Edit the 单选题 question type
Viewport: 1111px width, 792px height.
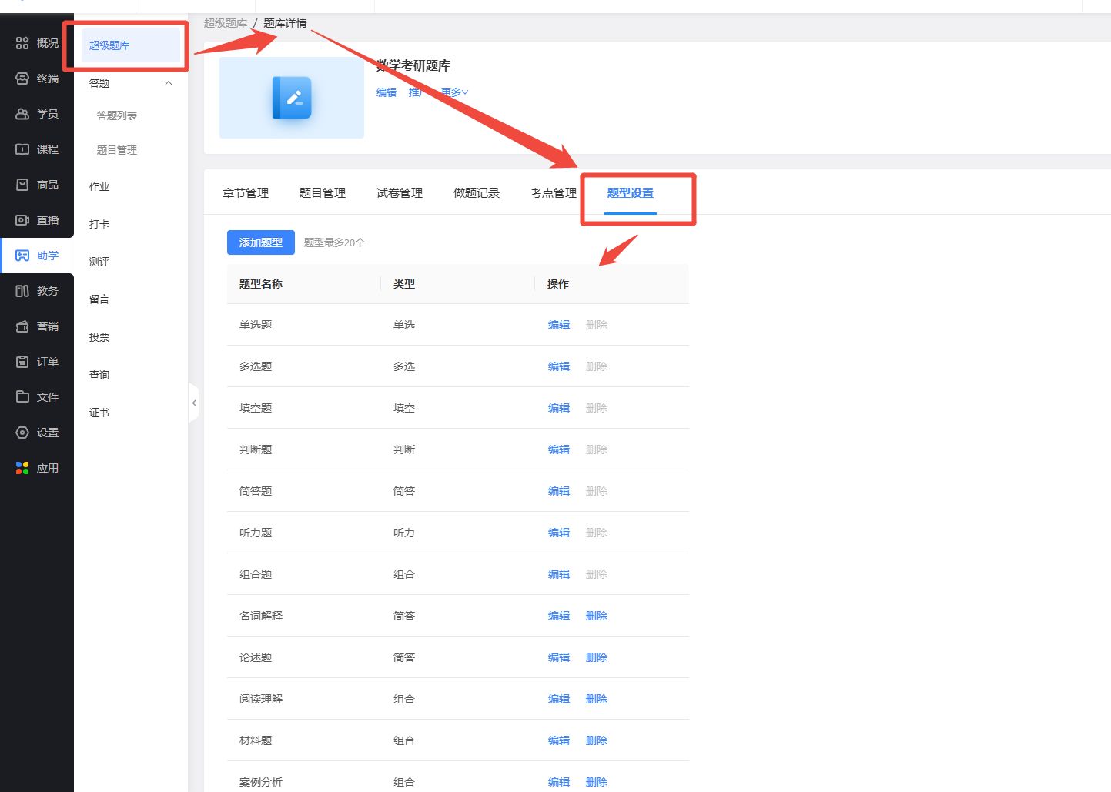[x=559, y=325]
